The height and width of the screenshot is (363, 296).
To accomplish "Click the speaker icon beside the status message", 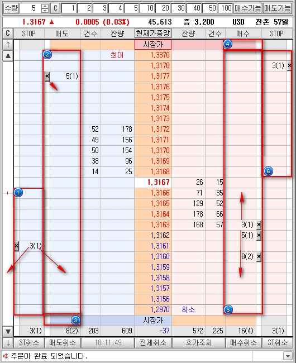I will click(x=6, y=356).
